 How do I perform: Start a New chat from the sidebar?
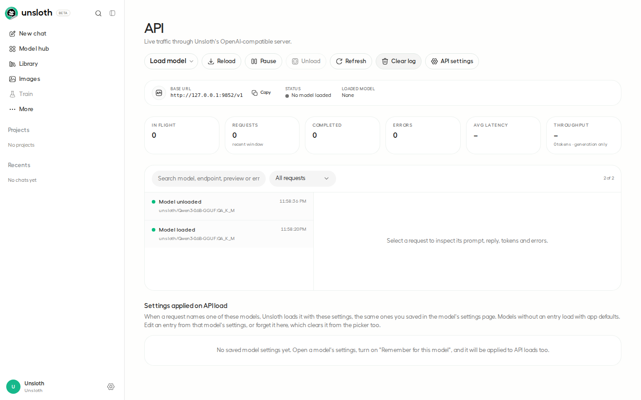[x=62, y=34]
